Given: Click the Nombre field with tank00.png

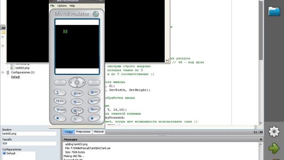Looking at the screenshot, I should click(x=29, y=134).
